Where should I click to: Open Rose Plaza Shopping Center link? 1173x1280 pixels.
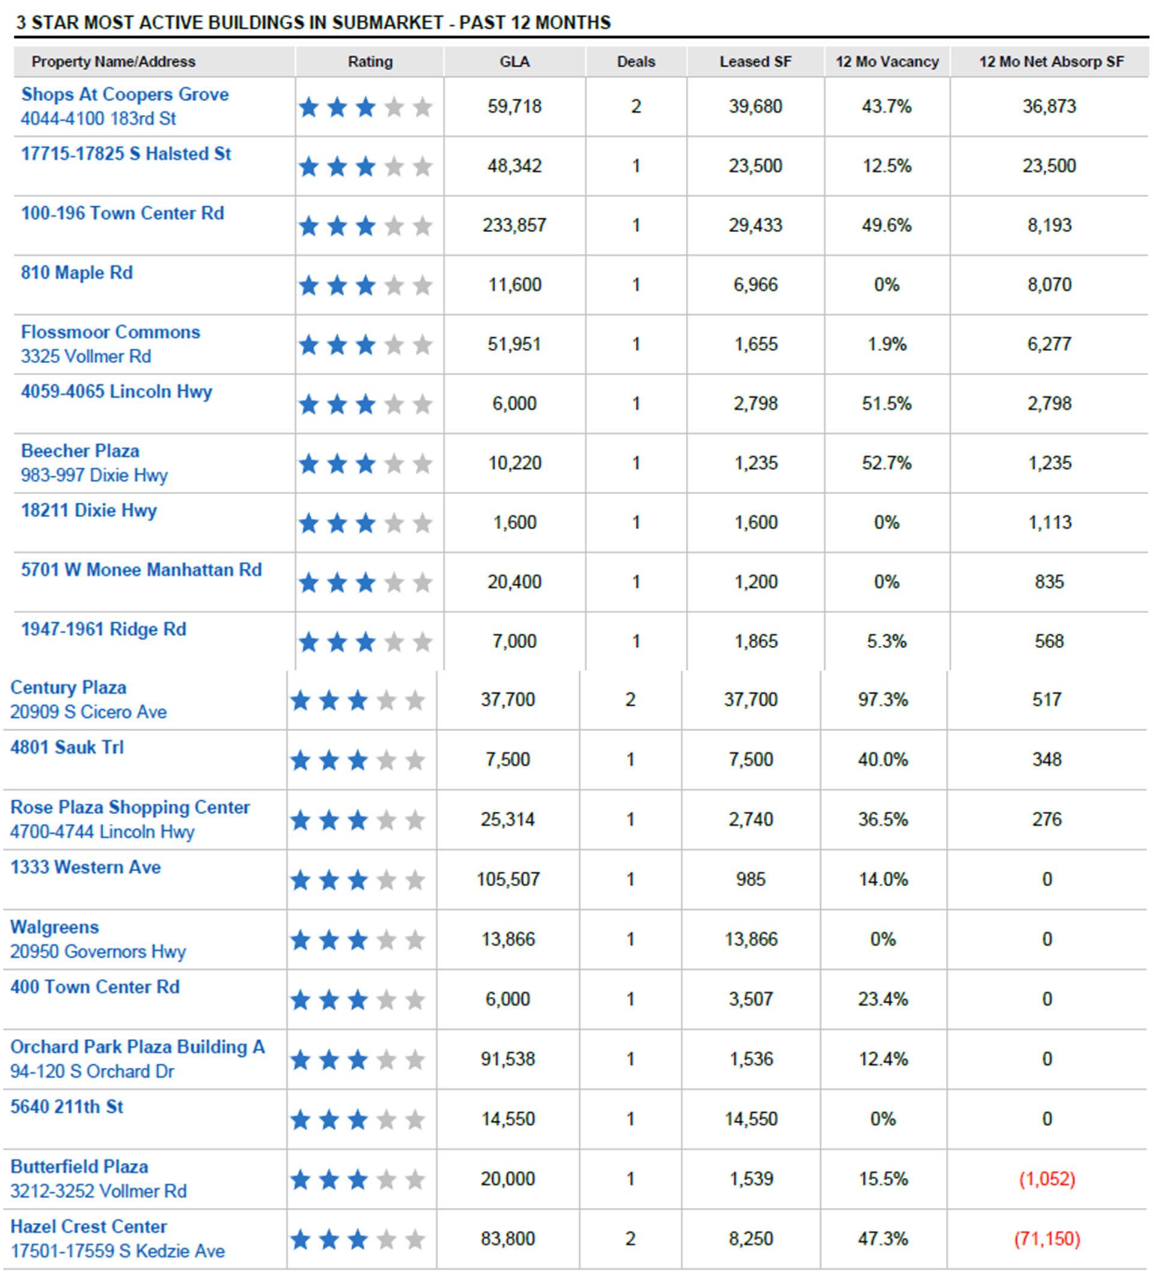129,807
